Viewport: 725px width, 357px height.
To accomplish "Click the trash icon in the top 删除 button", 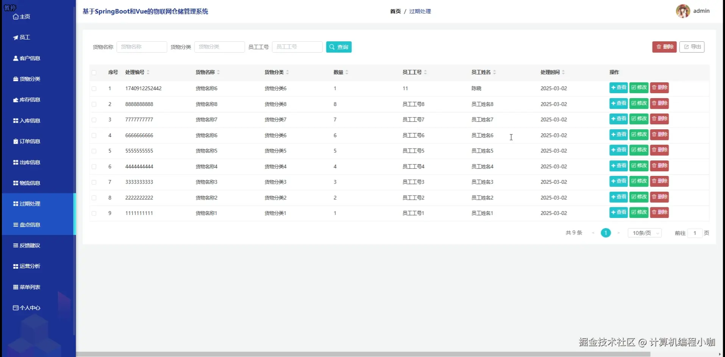I will 659,47.
